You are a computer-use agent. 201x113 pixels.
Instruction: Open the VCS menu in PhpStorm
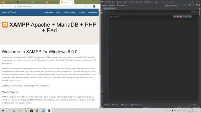pyautogui.click(x=145, y=2)
